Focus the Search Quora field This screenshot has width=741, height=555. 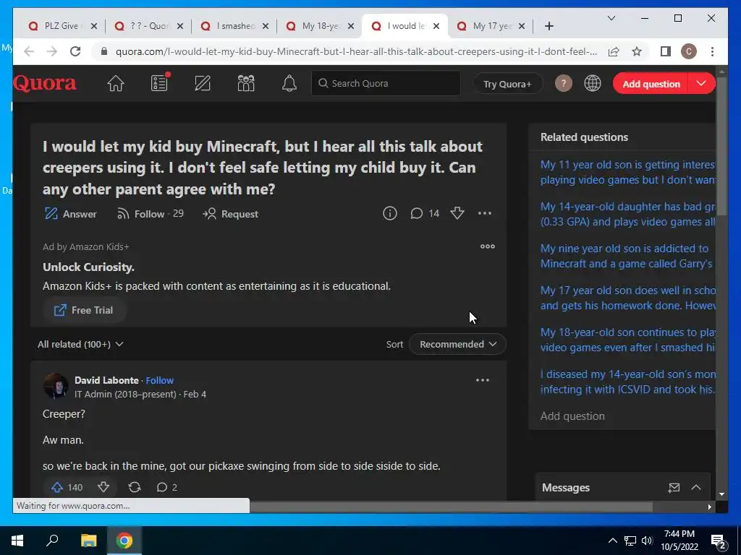(x=386, y=84)
